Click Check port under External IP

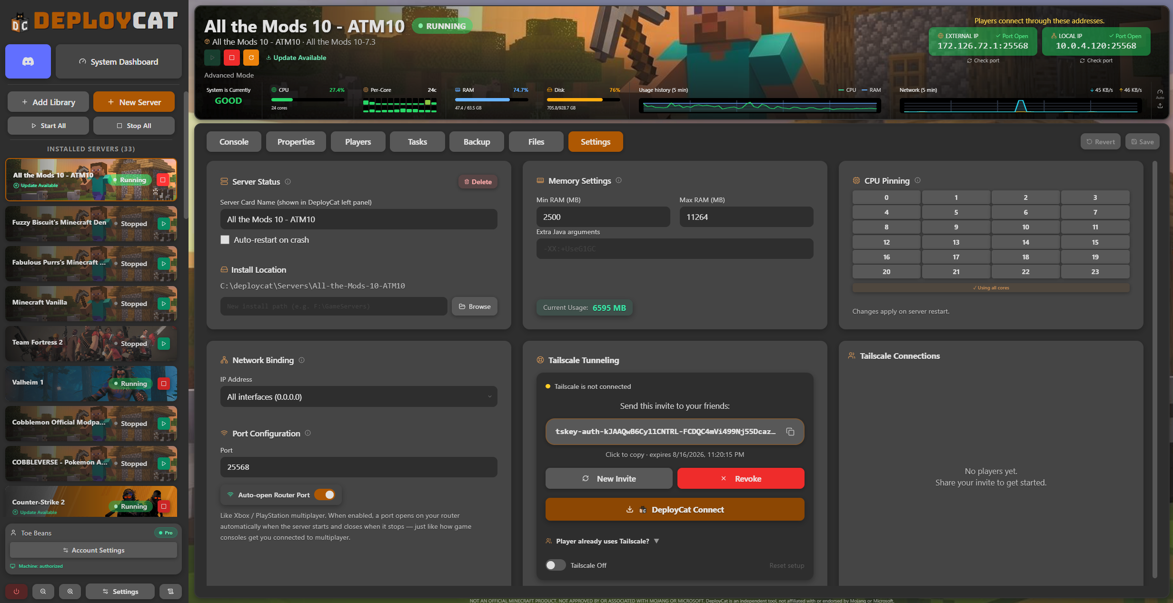pos(983,60)
